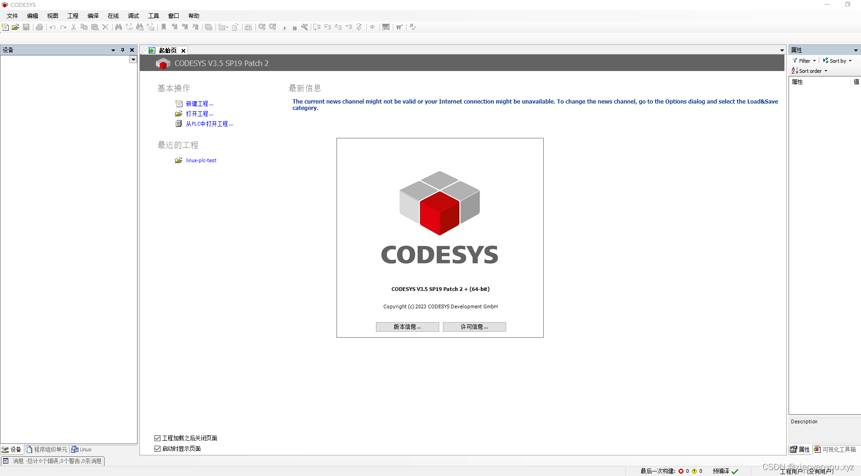
Task: Click the Logout gear icon
Action: coord(273,27)
